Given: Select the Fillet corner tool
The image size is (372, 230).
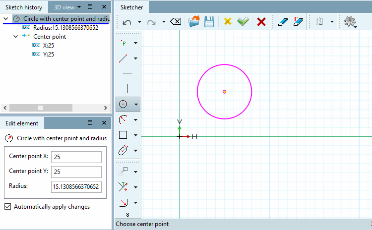Looking at the screenshot, I should 124,203.
